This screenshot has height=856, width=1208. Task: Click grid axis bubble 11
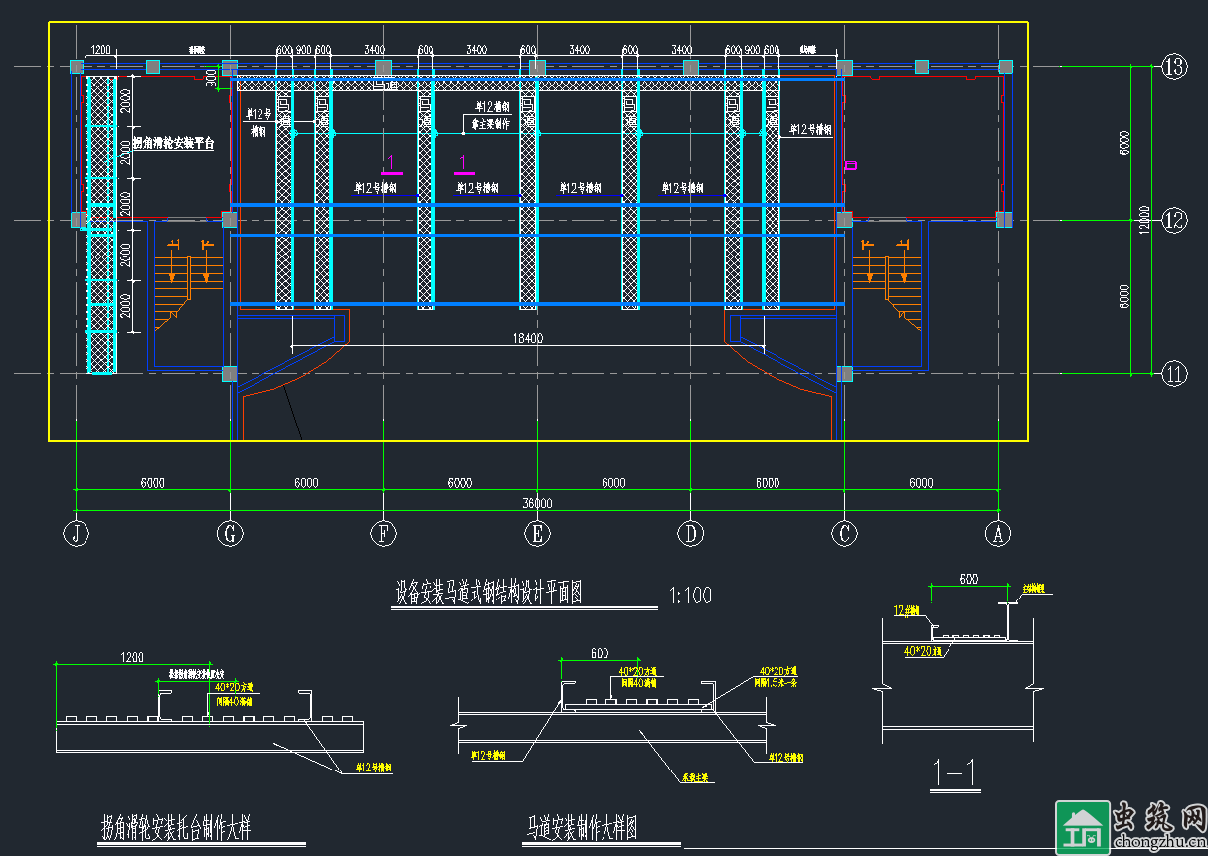[x=1174, y=374]
